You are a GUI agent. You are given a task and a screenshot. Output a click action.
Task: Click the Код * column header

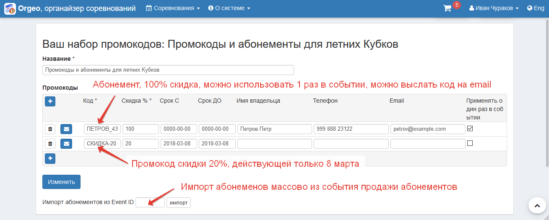tap(90, 101)
